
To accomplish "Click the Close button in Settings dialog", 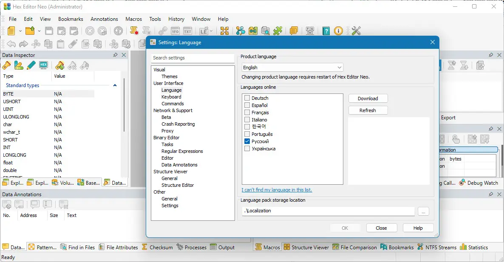I will click(x=382, y=228).
